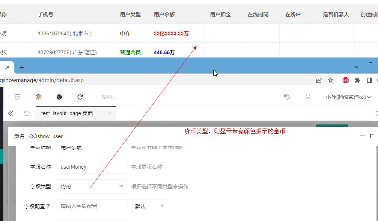Click the globe website icon
Image resolution: width=378 pixels, height=221 pixels.
(38, 97)
